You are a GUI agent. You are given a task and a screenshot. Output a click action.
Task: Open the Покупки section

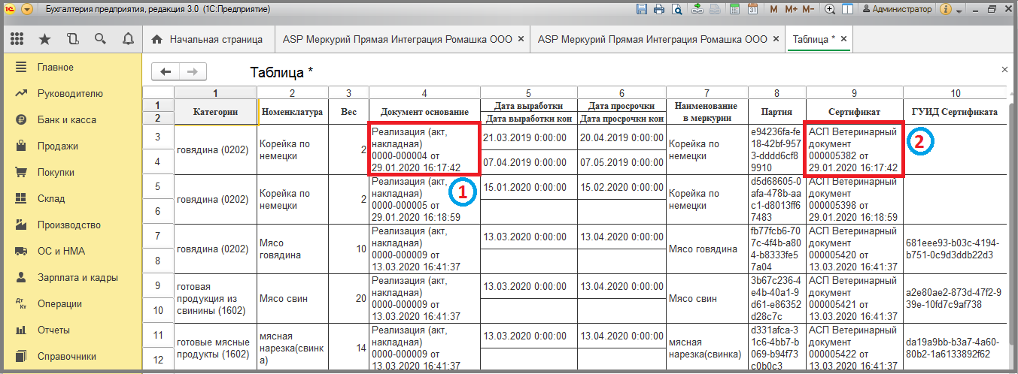71,173
